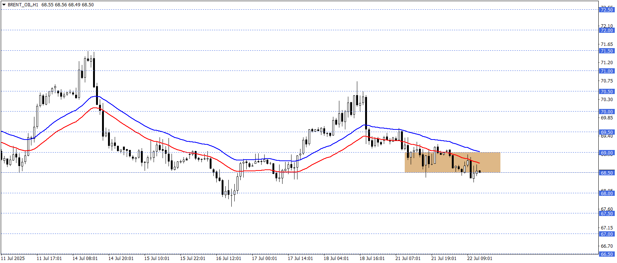Click the 22 Jul 09:01 time label
The height and width of the screenshot is (263, 617).
tap(480, 259)
